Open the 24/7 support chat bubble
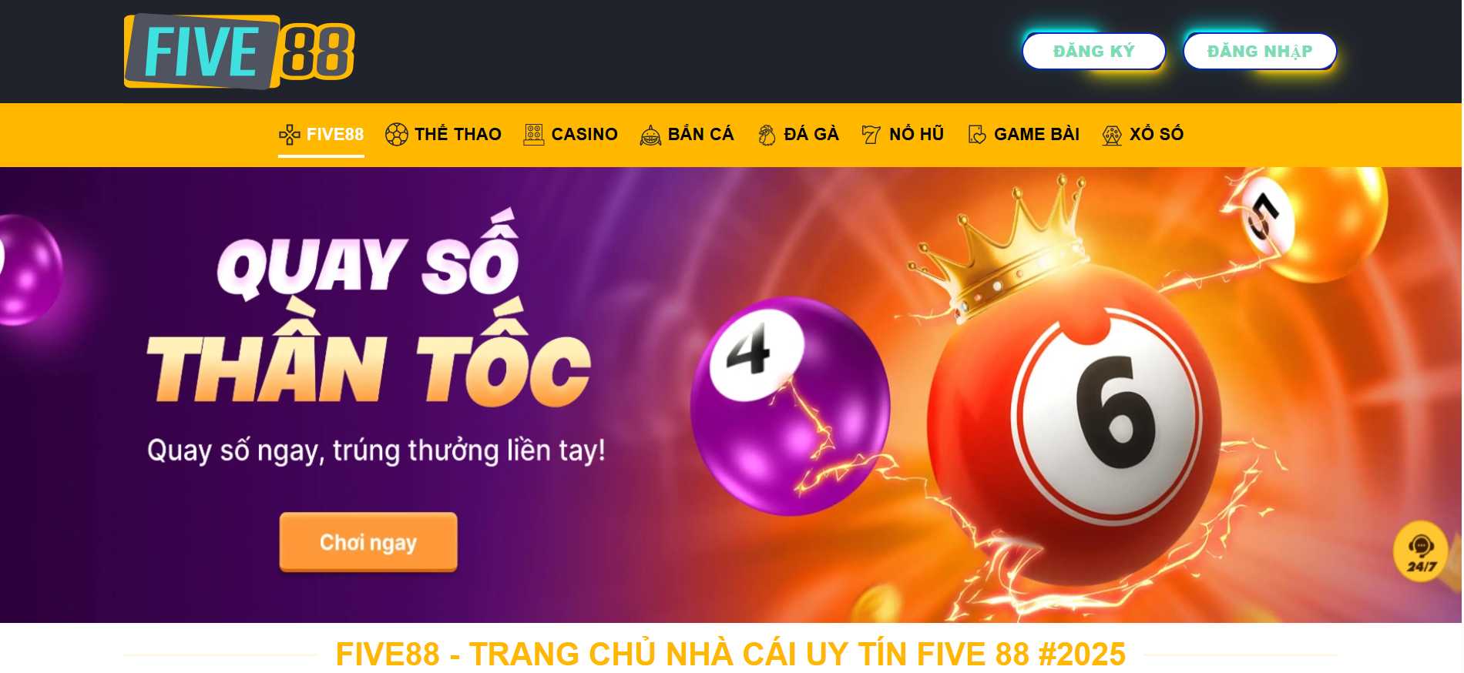Image resolution: width=1464 pixels, height=673 pixels. point(1420,552)
